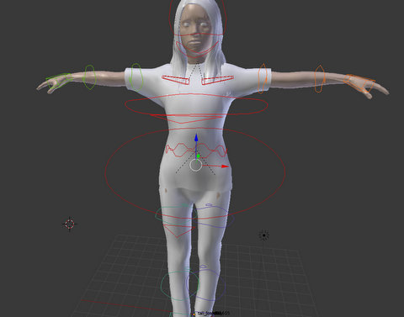404x317 pixels.
Task: Click the blue Z-axis gizmo arrow
Action: (x=196, y=138)
